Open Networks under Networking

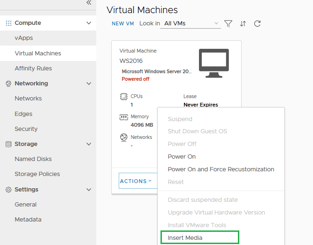(x=28, y=99)
